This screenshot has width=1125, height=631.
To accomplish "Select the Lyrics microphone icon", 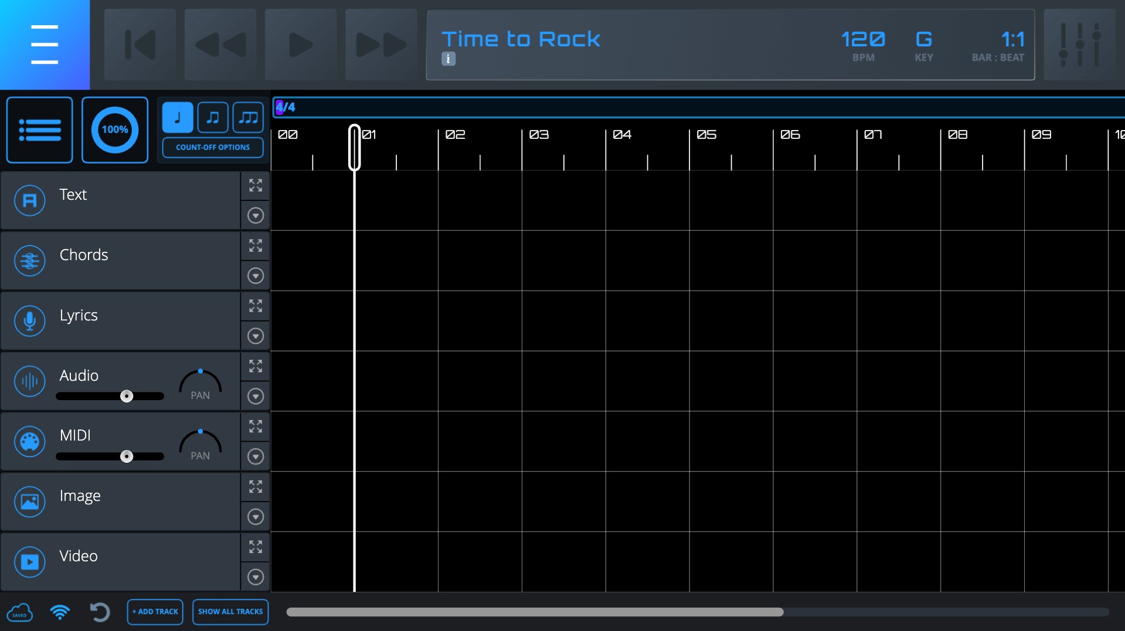I will [x=29, y=320].
